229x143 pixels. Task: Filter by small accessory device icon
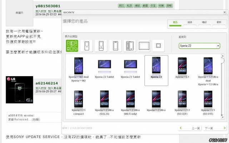pos(159,46)
